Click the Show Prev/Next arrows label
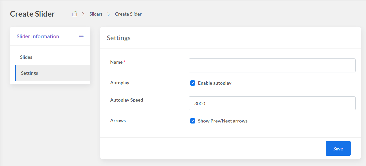Viewport: 366px width, 166px height. coord(223,121)
